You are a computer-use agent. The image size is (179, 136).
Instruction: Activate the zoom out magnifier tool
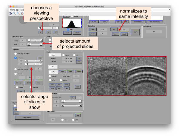pyautogui.click(x=18, y=14)
